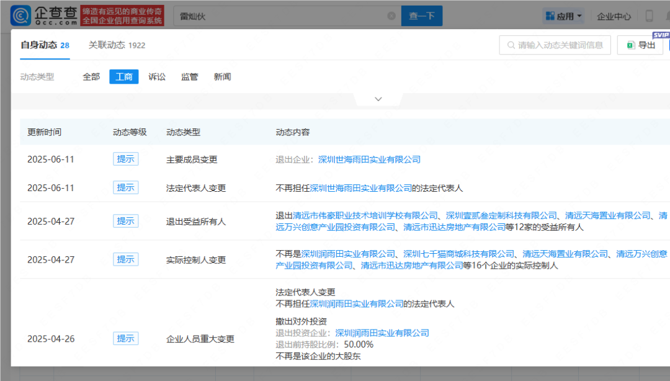Open 企业中心 in the header
This screenshot has height=381, width=670.
[614, 16]
